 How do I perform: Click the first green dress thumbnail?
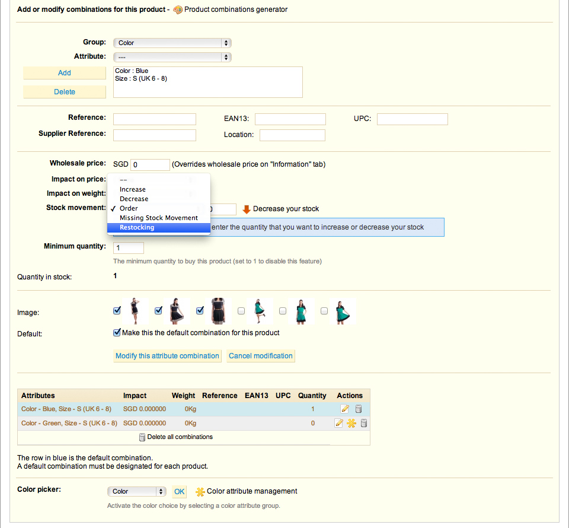[x=260, y=311]
